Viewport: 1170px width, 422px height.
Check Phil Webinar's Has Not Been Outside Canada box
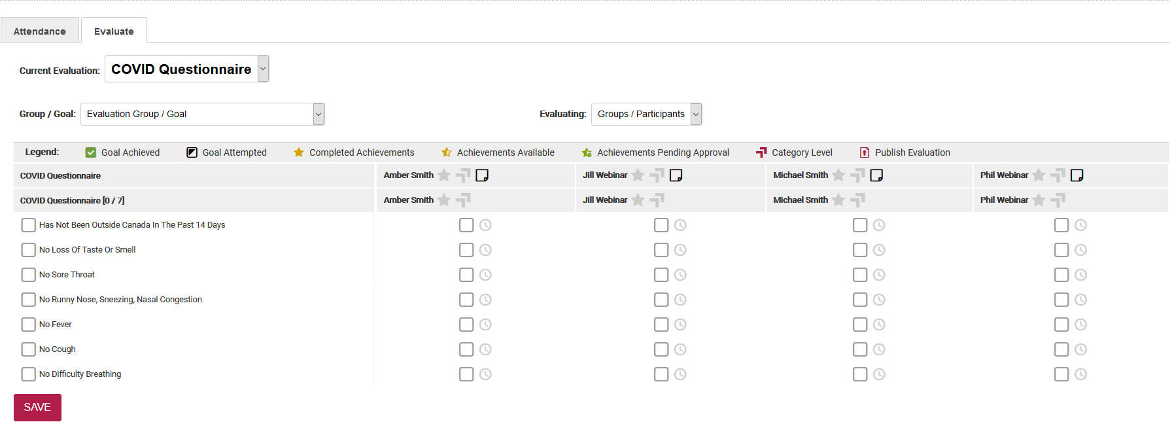(x=1061, y=225)
